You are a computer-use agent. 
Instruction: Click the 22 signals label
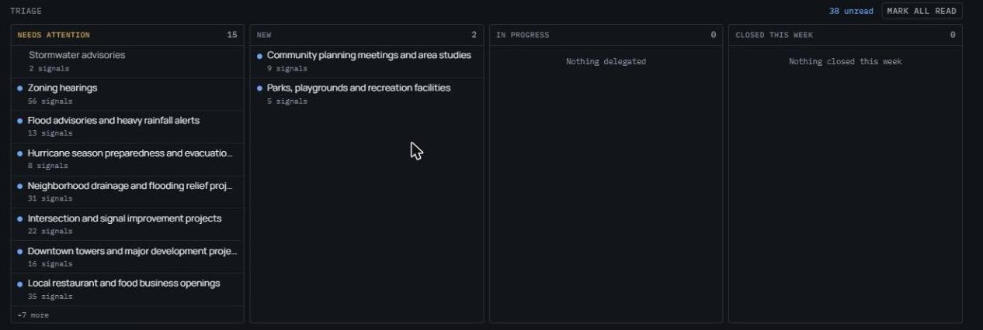pyautogui.click(x=50, y=231)
